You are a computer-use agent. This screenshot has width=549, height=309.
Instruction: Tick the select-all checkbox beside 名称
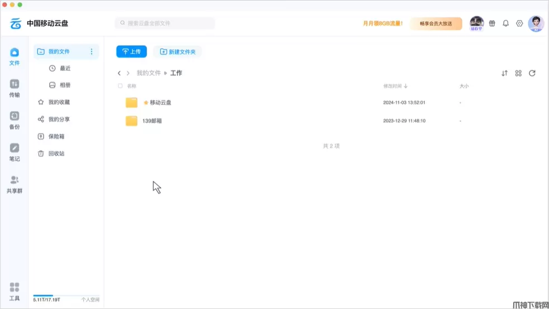120,86
